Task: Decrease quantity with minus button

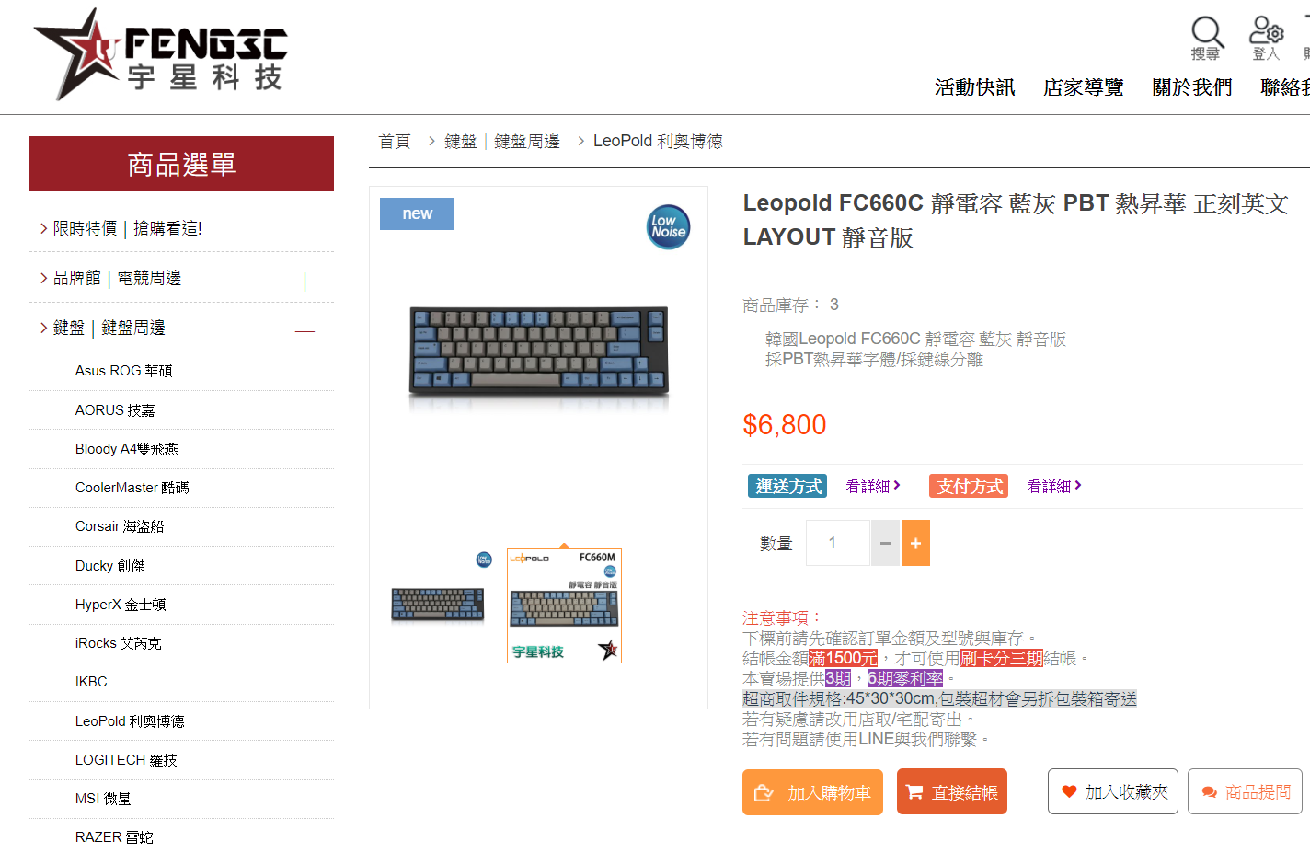Action: (x=885, y=543)
